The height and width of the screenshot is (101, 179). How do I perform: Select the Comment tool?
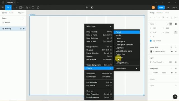tap(38, 8)
